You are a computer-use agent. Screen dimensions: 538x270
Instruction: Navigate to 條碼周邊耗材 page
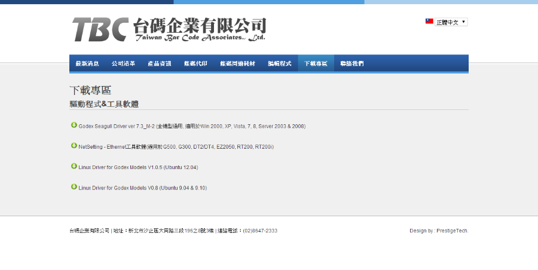pyautogui.click(x=237, y=63)
